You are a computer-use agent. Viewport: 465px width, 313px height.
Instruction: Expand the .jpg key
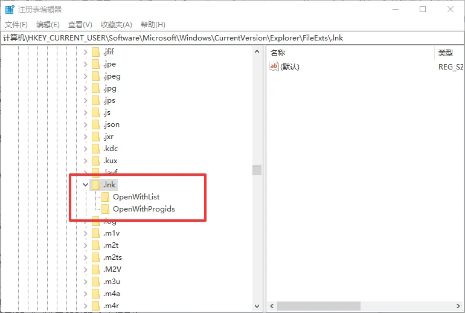85,88
